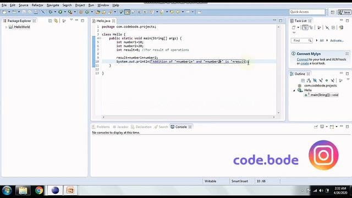Toggle Focus on Workweek in Task List
352x198 pixels.
319,28
